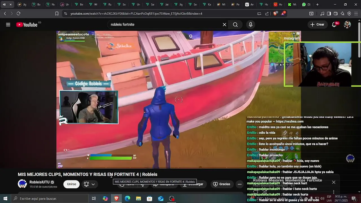Viewport: 361px width, 203px height.
Task: Go to the YouTube home logo
Action: click(27, 25)
